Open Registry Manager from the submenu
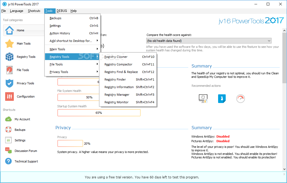The image size is (287, 183). (x=128, y=95)
